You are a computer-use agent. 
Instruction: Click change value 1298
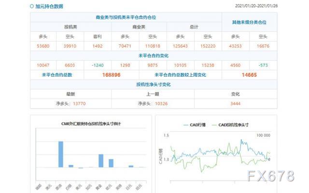pos(125,65)
